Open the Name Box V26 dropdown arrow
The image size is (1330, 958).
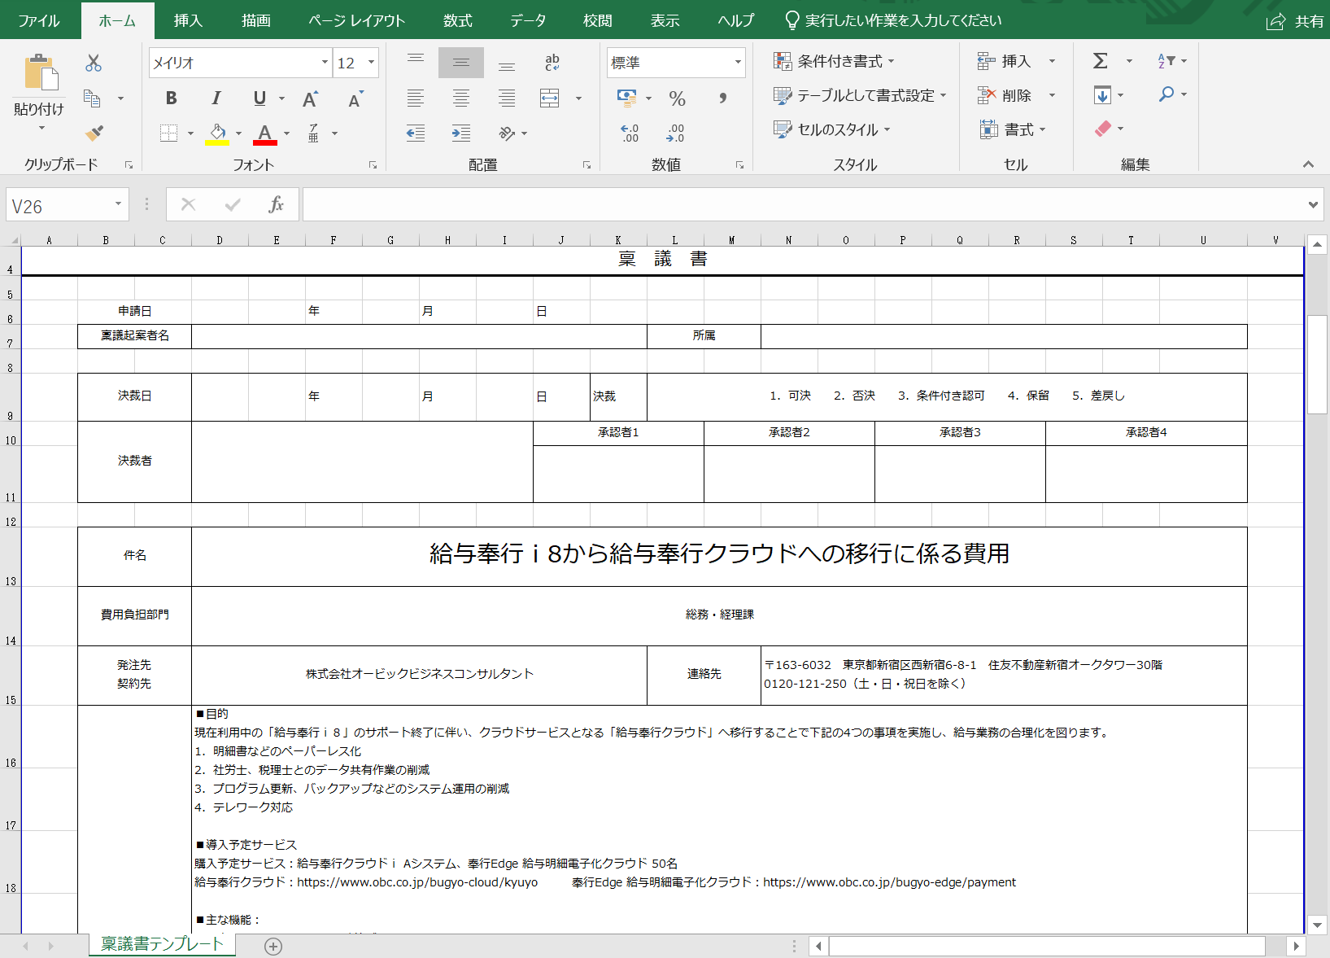pyautogui.click(x=118, y=204)
